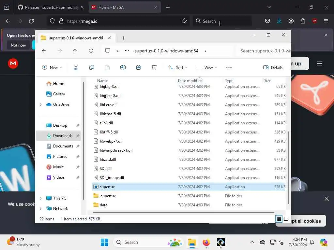Click the taskbar Search box
Viewport: 334px width, 250px height.
click(x=148, y=242)
